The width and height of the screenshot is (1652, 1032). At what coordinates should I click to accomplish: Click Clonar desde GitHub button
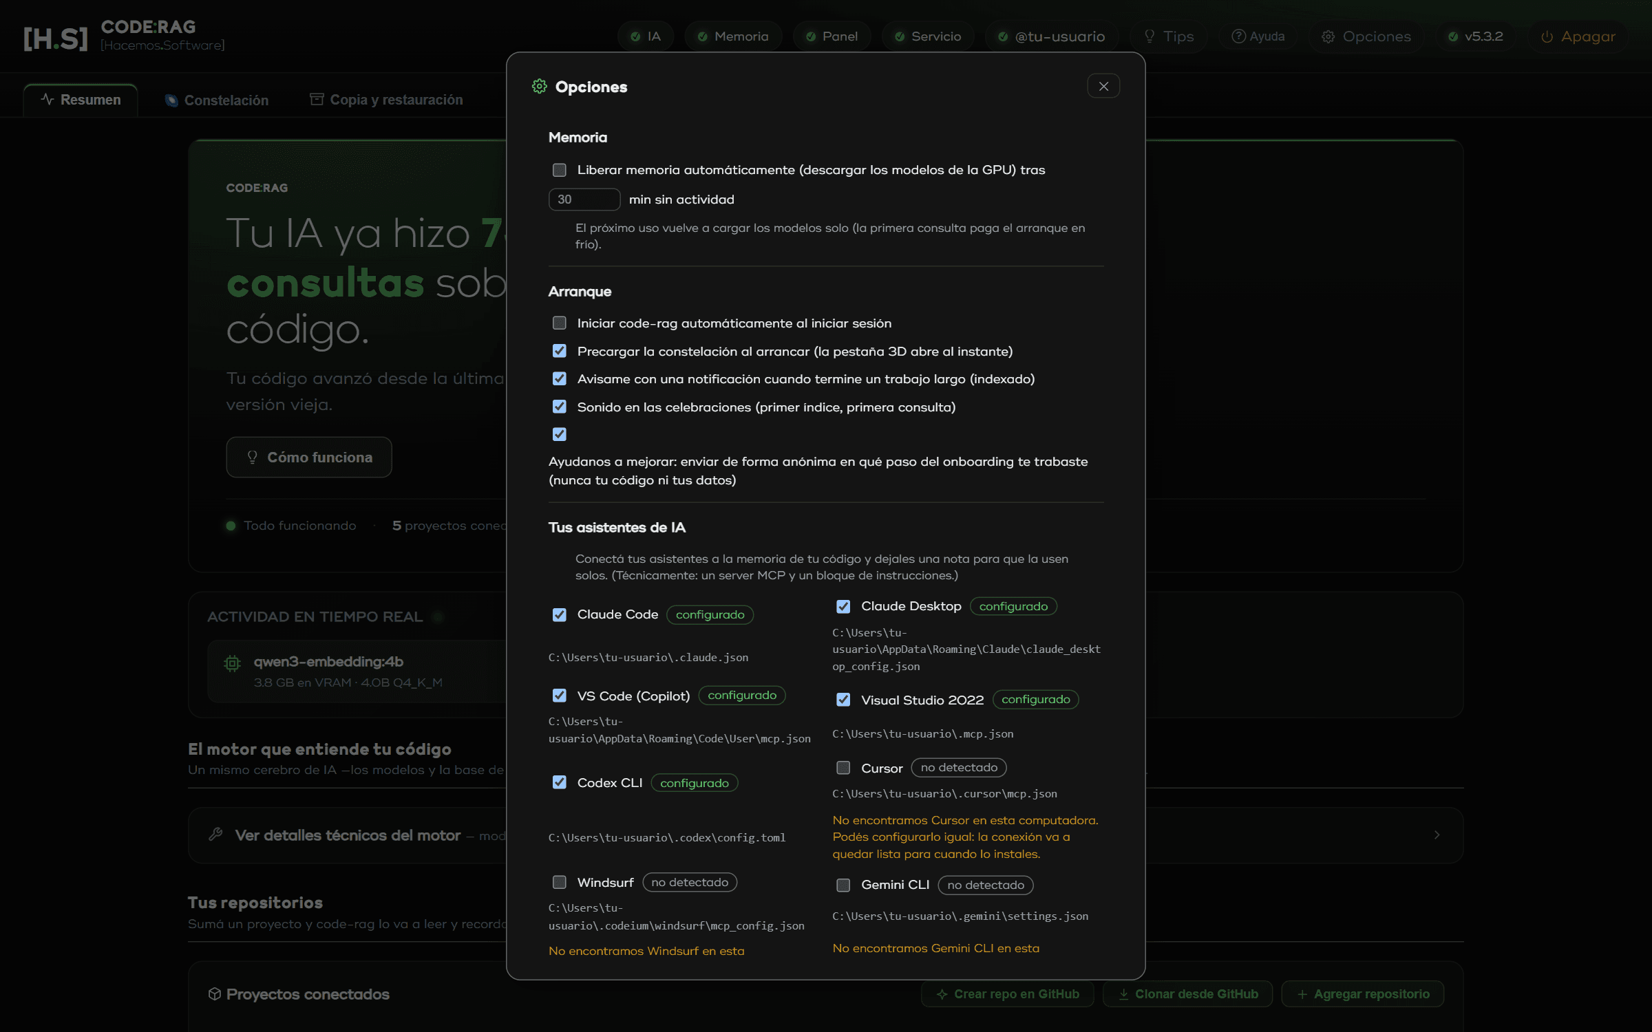pyautogui.click(x=1188, y=994)
